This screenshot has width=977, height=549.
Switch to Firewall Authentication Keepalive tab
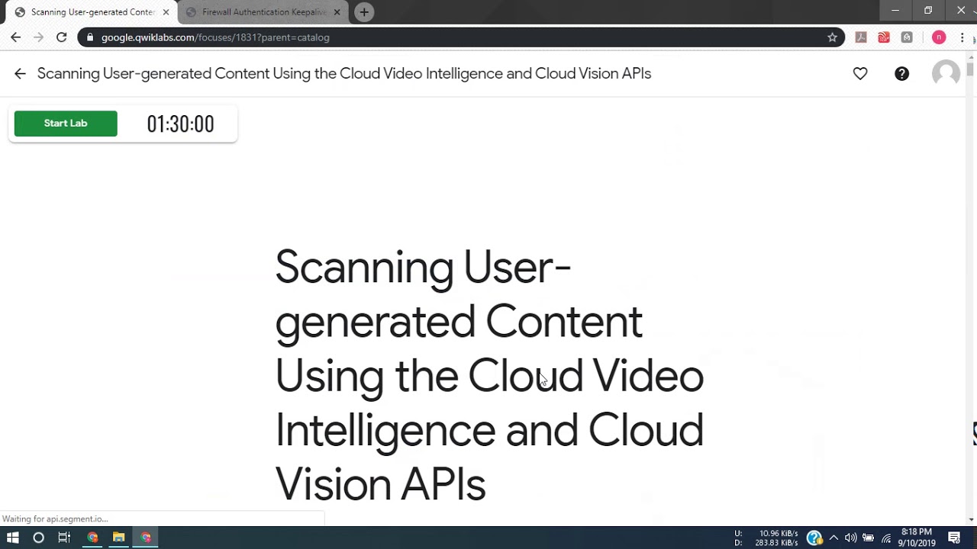[263, 12]
